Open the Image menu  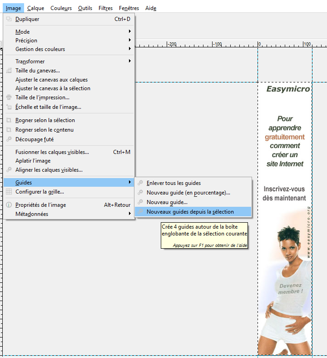coord(13,8)
